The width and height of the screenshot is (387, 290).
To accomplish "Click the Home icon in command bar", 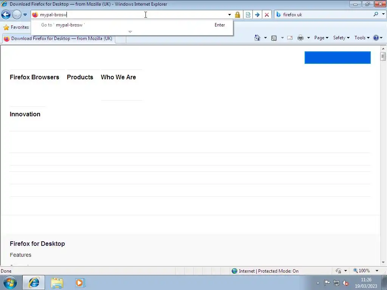I will coord(257,38).
